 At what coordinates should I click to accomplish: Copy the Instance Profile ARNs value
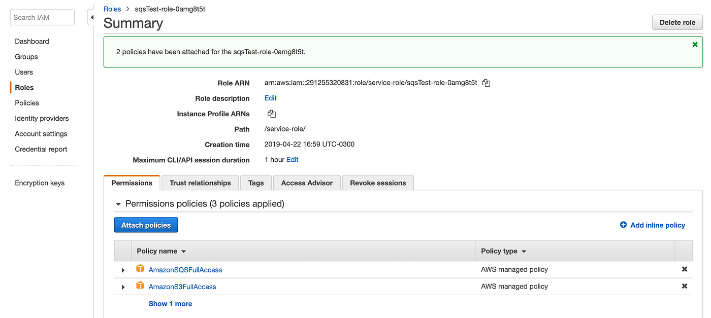[x=272, y=114]
